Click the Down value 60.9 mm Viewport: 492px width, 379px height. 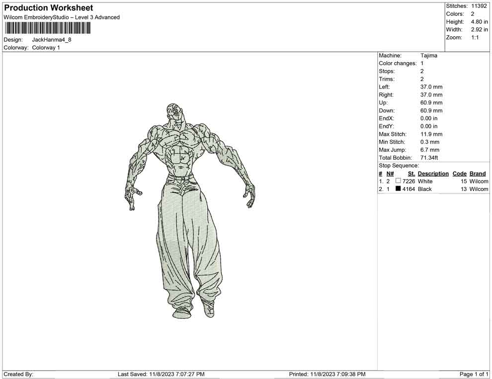click(x=431, y=110)
